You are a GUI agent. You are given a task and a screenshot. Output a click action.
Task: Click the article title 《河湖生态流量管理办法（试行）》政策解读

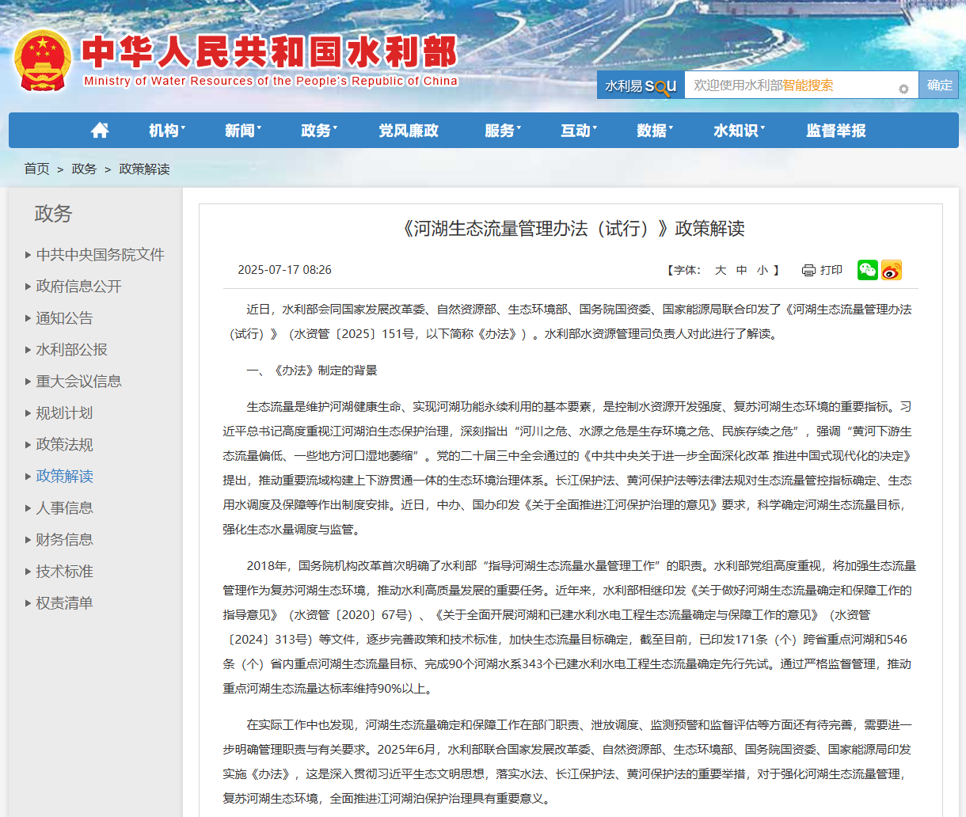pyautogui.click(x=571, y=229)
